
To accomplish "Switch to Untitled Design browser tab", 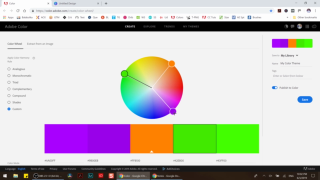I will 76,3.
